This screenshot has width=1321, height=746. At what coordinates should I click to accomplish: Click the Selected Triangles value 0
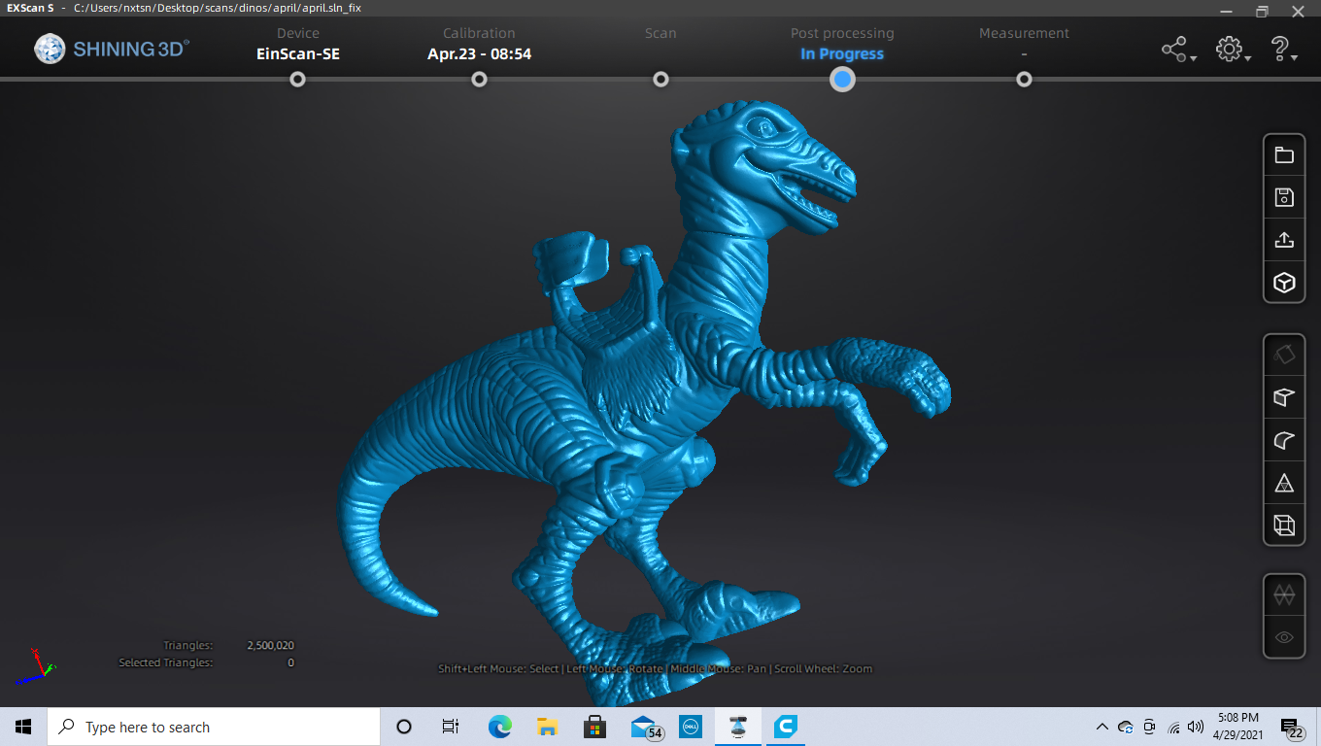point(290,662)
